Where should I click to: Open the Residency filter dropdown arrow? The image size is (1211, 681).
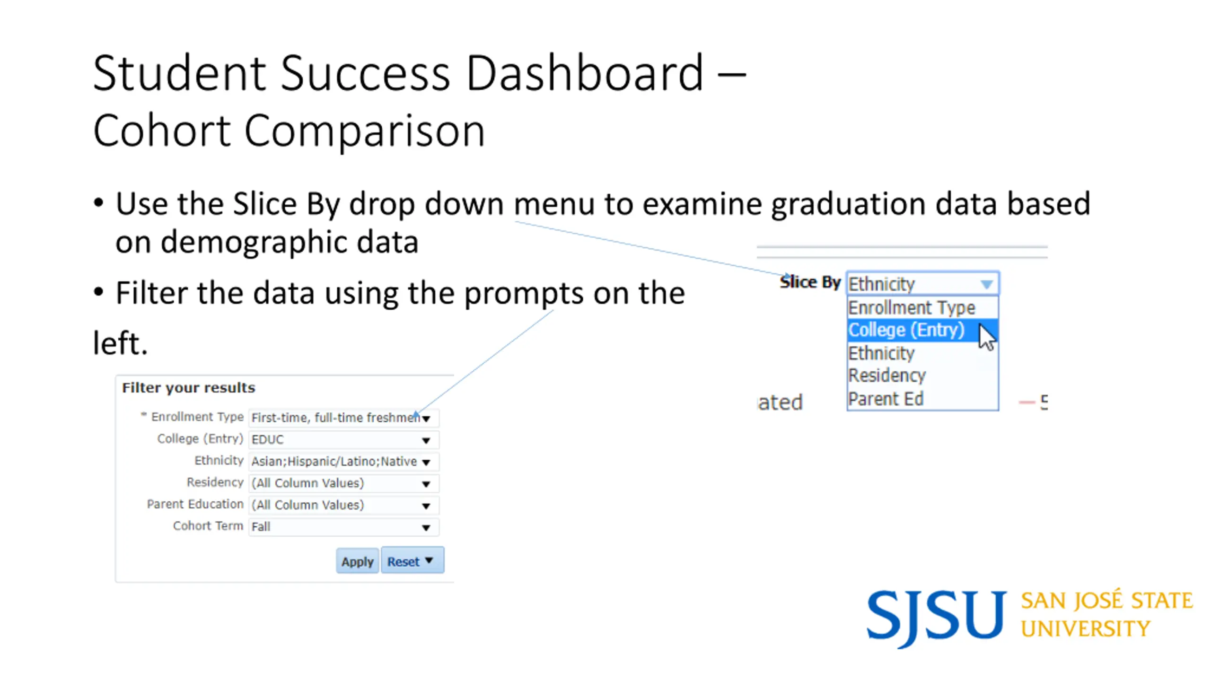pos(426,484)
